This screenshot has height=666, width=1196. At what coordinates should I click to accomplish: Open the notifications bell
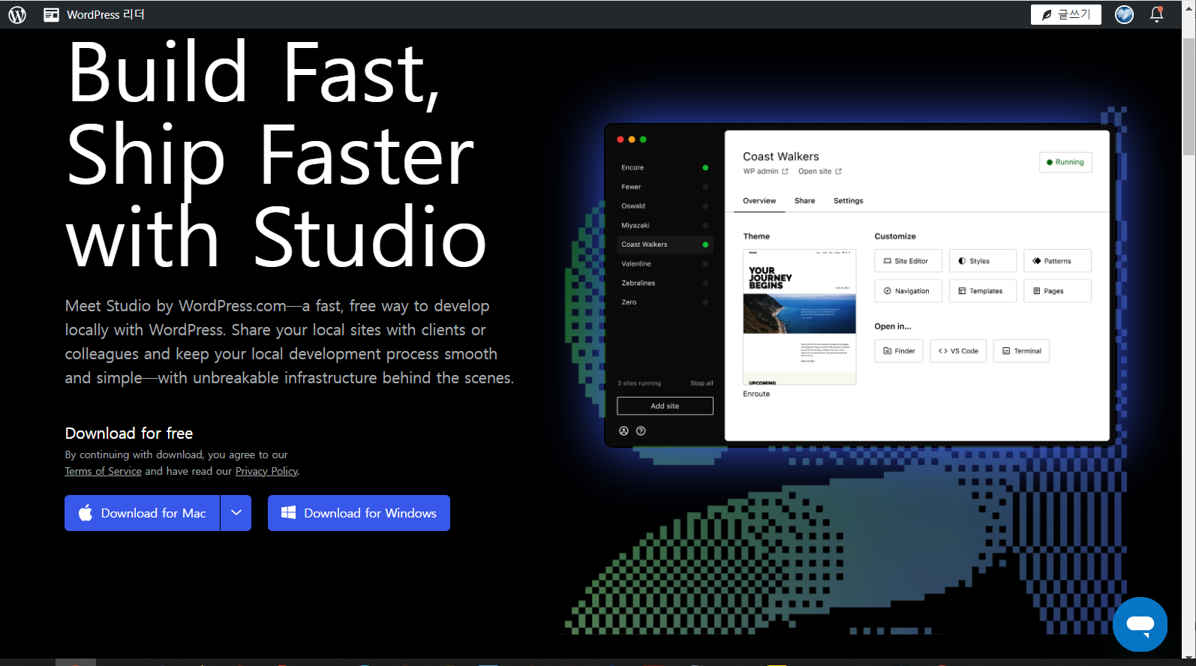coord(1157,14)
